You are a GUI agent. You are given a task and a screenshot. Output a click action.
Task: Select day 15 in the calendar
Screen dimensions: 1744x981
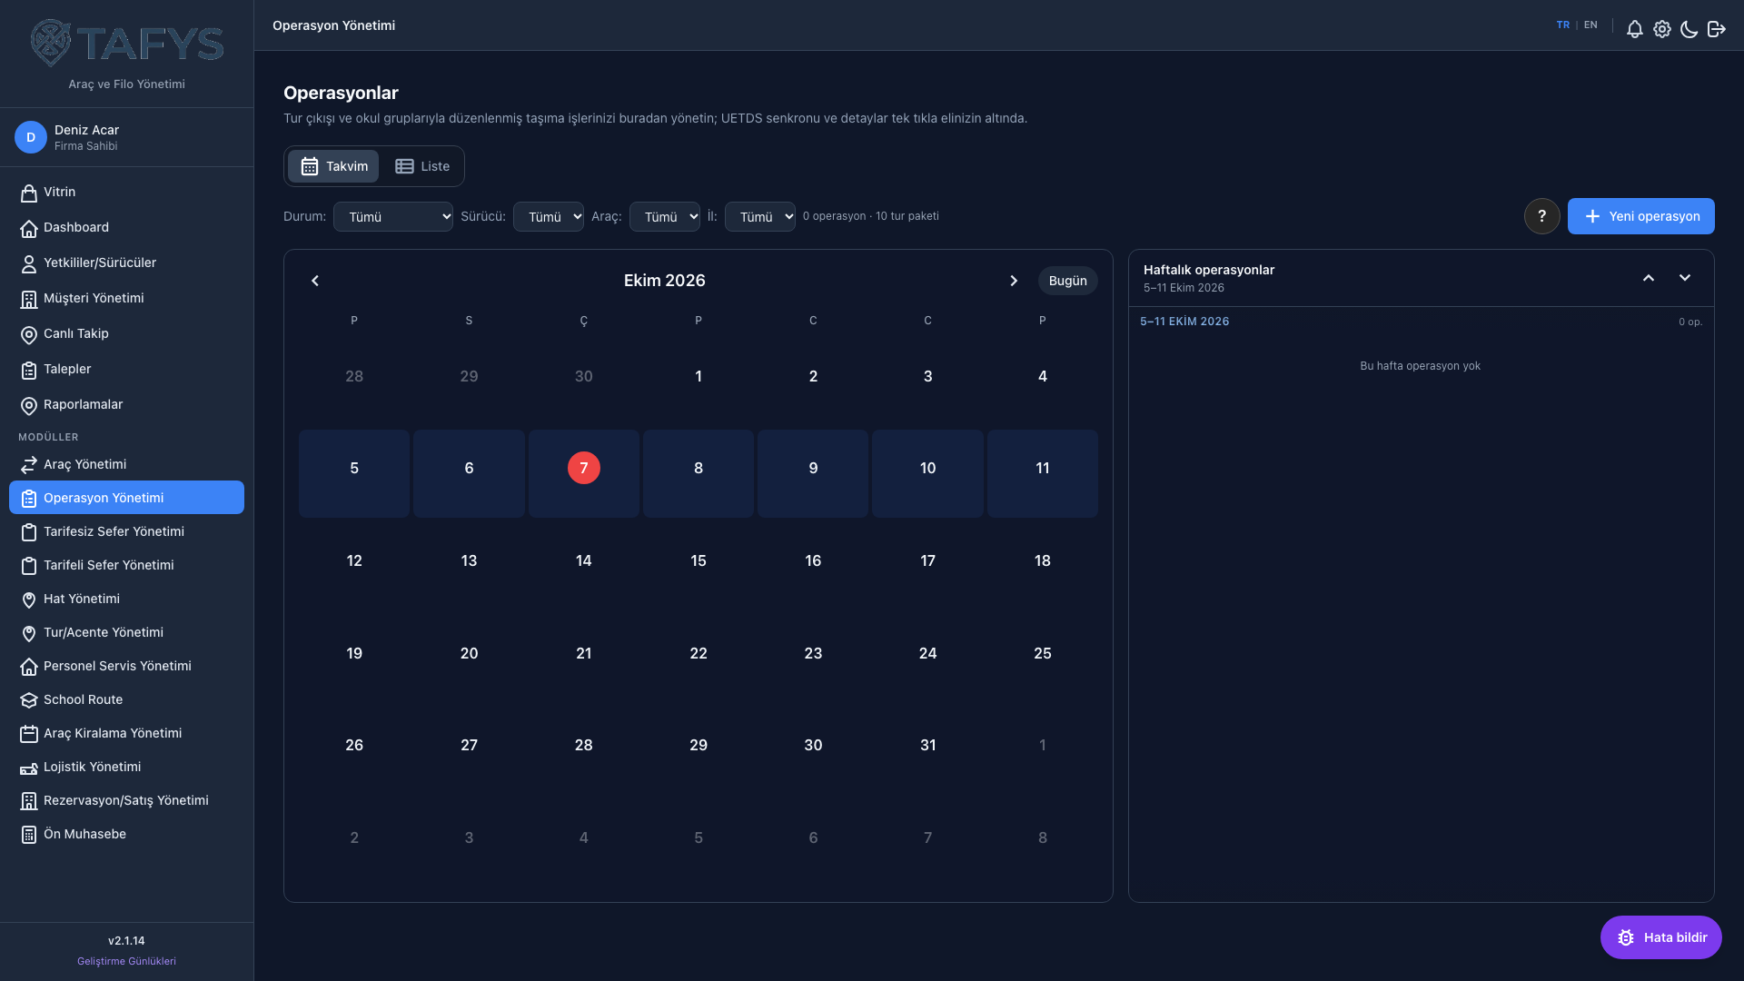tap(698, 560)
